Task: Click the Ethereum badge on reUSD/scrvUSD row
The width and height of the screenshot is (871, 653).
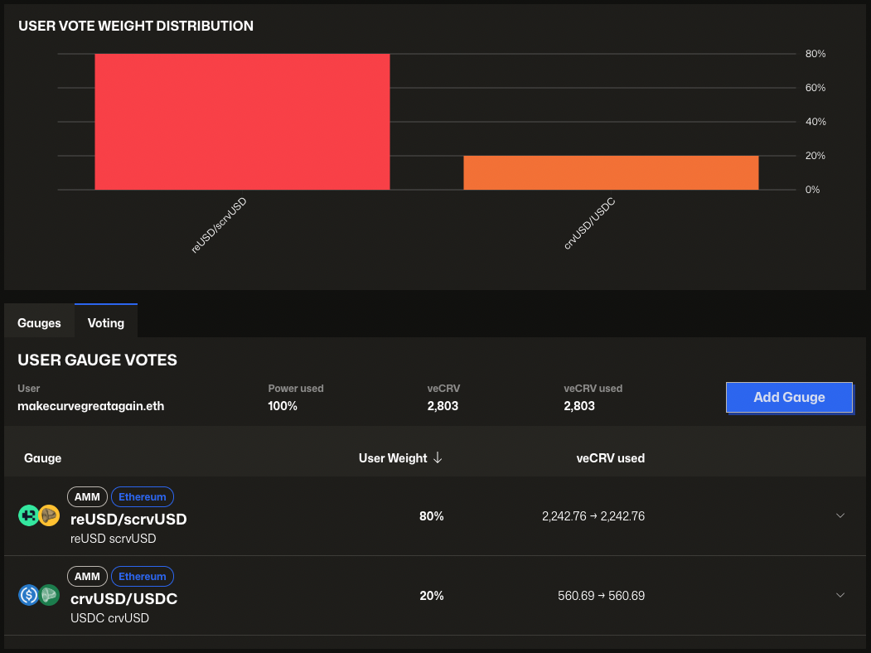Action: [142, 497]
